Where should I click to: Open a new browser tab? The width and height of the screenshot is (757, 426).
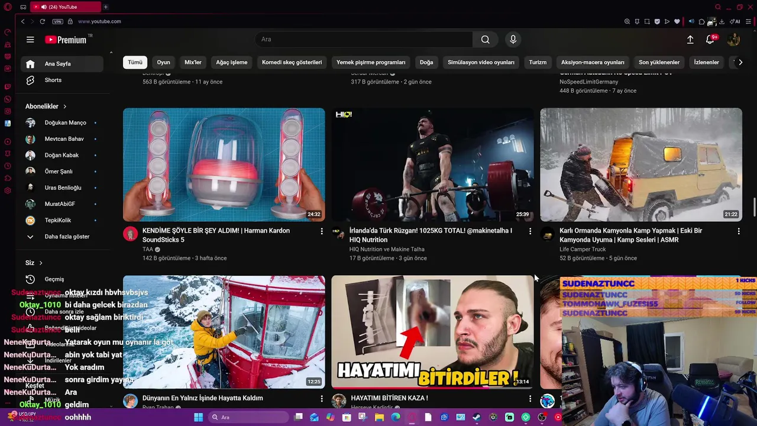[x=105, y=7]
